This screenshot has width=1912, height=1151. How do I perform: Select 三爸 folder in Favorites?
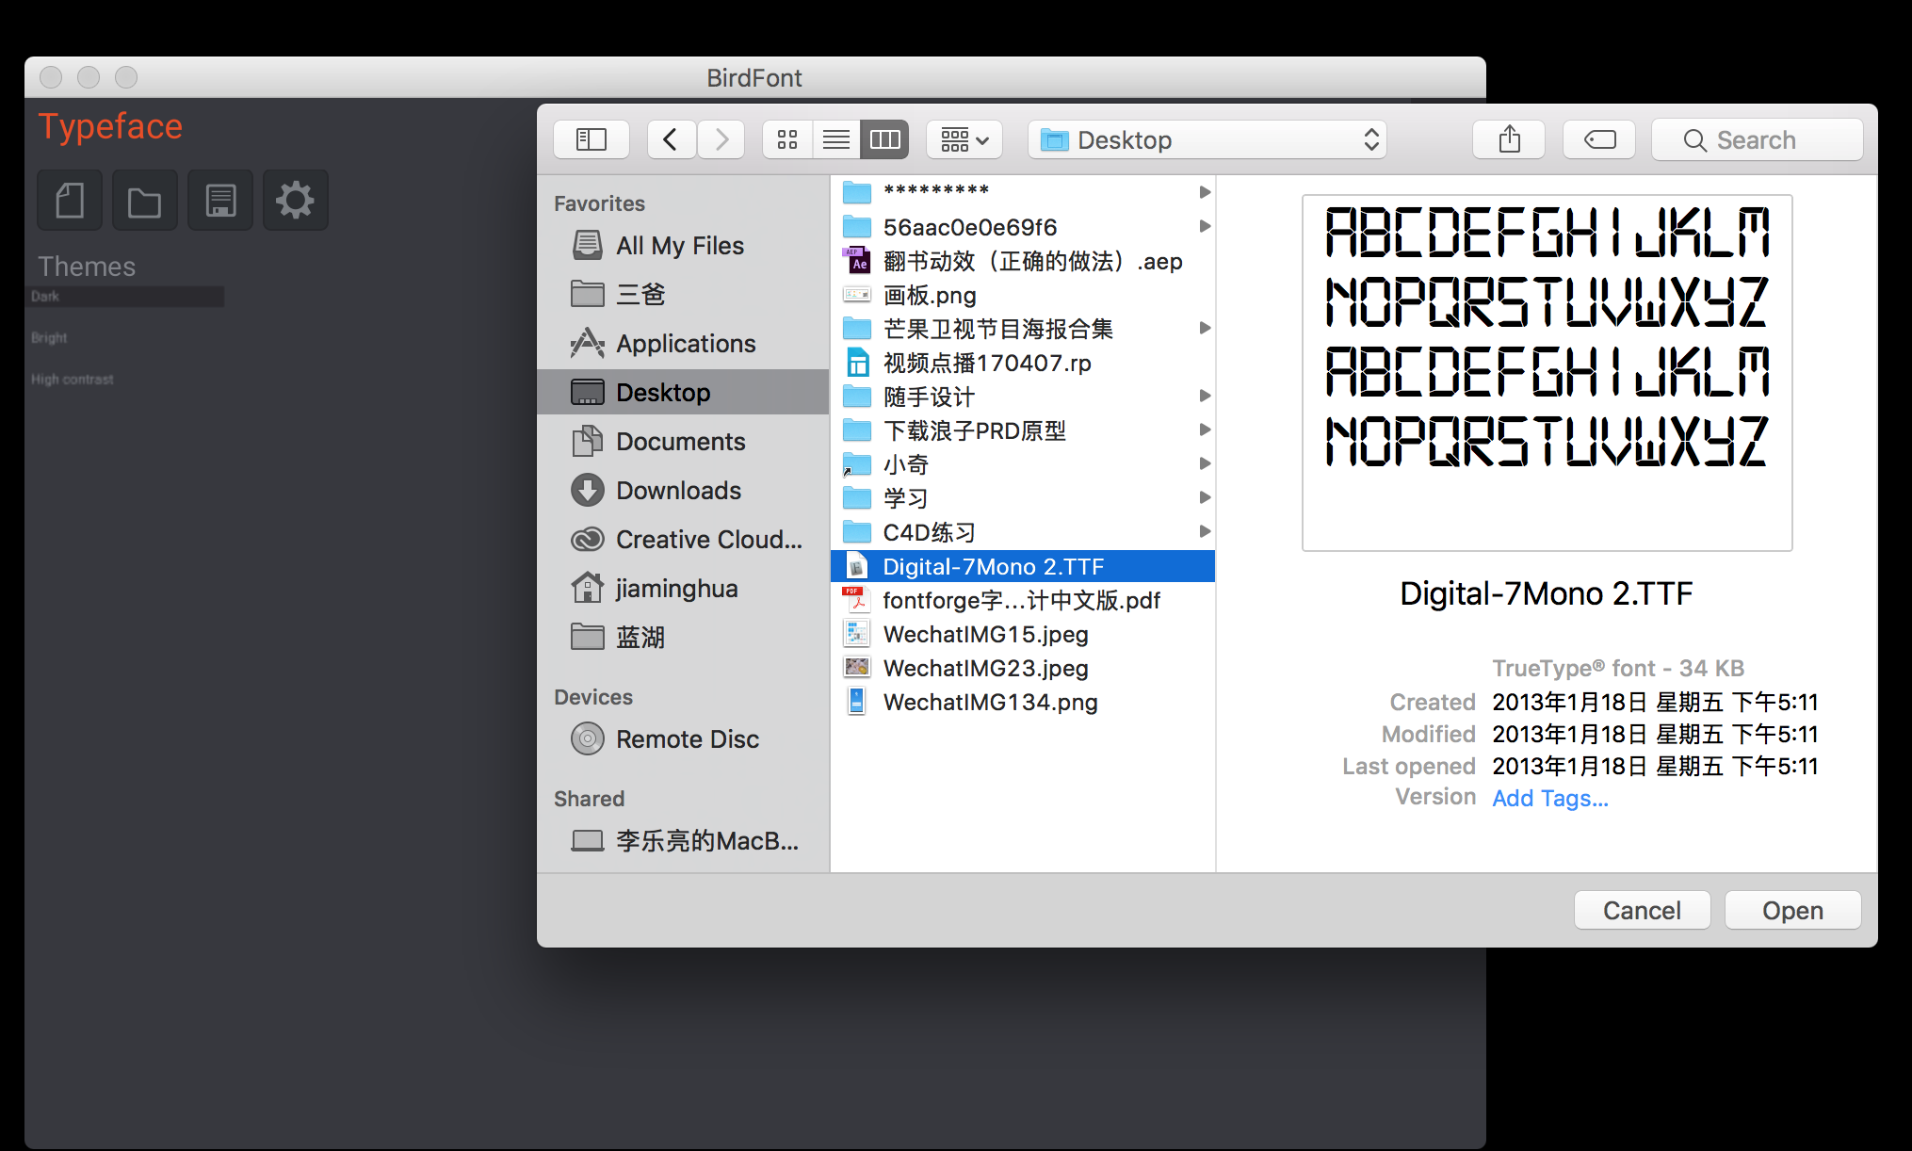tap(683, 295)
